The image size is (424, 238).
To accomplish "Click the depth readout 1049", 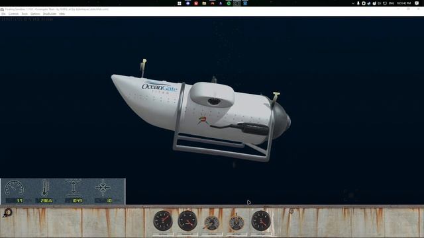I will (74, 200).
